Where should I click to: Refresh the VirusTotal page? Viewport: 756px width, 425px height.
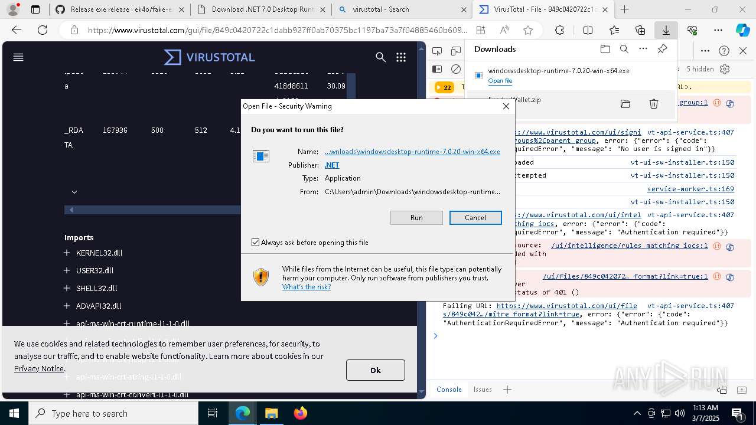tap(43, 31)
